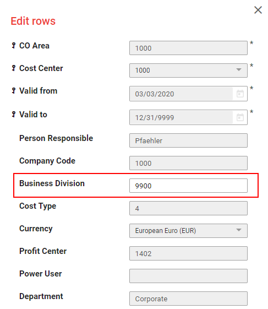
Task: Click the Profit Center label
Action: coord(43,251)
